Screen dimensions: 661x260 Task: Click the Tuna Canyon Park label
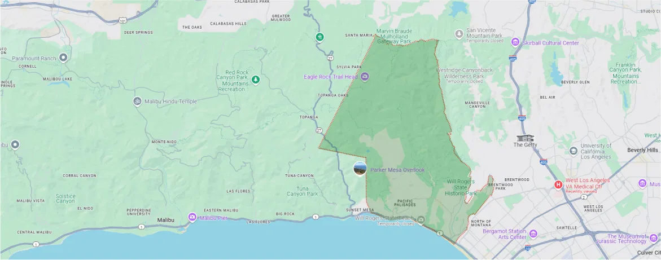(x=303, y=191)
